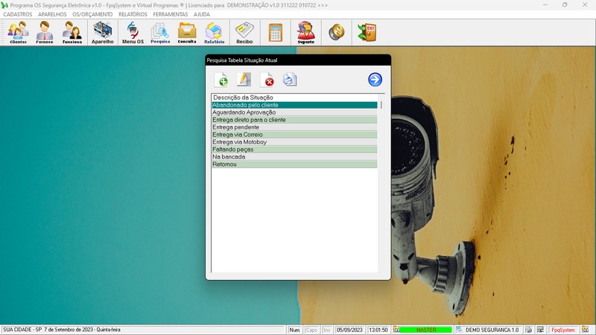Select row 'Aguardando Aprovação'

pyautogui.click(x=294, y=112)
